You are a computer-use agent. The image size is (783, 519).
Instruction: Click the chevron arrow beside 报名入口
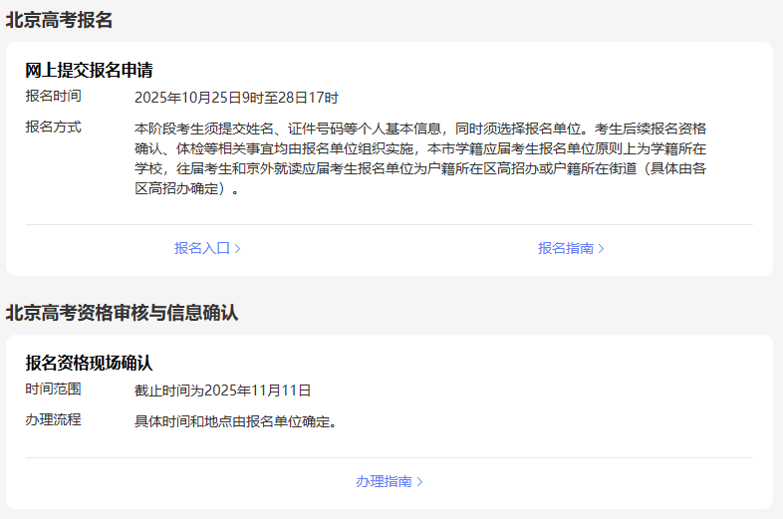coord(237,248)
